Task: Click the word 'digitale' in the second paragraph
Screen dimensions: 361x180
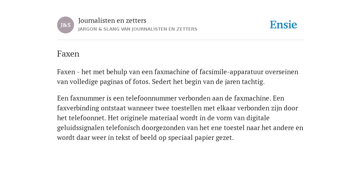Action: click(x=258, y=118)
